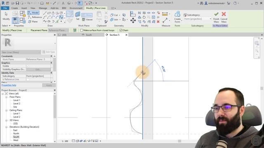This screenshot has width=264, height=148.
Task: Close the Section 5 view tab
Action: click(x=126, y=35)
